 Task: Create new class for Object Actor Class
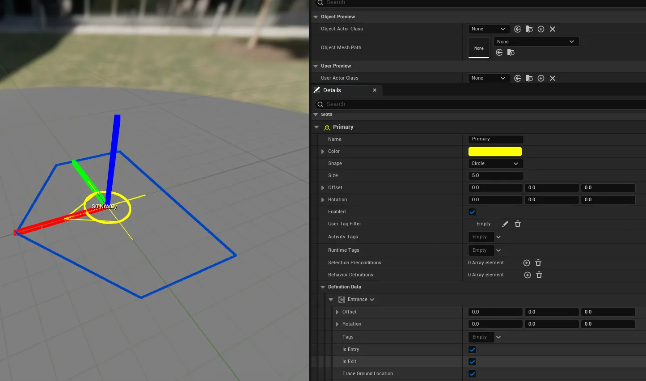coord(541,29)
